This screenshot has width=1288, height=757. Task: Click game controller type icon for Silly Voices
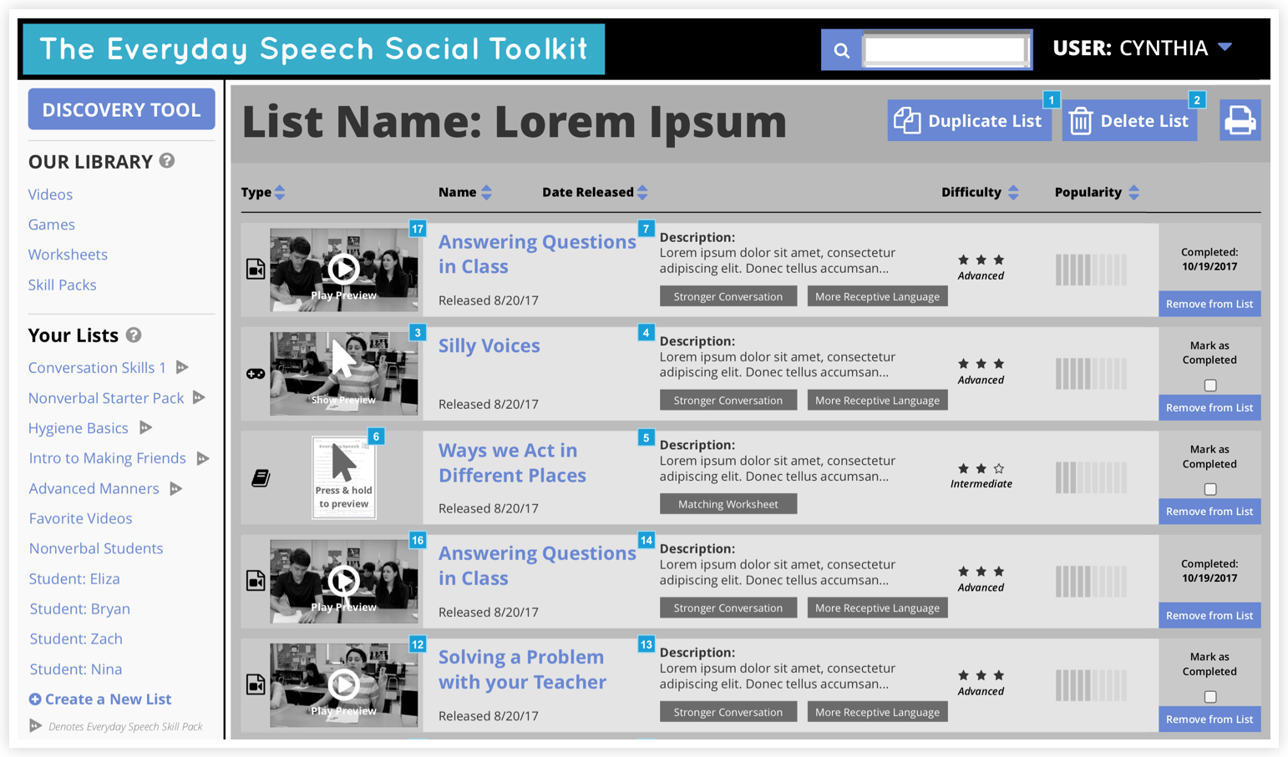pos(256,374)
